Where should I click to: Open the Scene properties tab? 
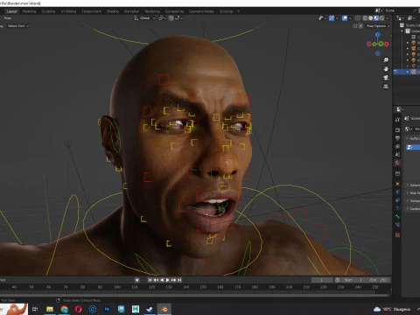397,155
